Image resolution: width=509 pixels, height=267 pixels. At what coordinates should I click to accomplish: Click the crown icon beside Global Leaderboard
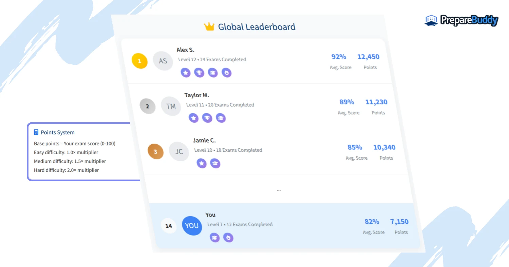[x=209, y=27]
